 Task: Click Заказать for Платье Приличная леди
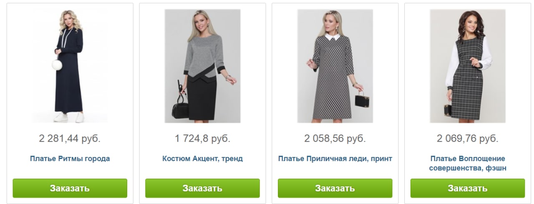[335, 188]
